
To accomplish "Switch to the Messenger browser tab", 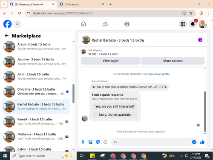I will tap(32, 4).
